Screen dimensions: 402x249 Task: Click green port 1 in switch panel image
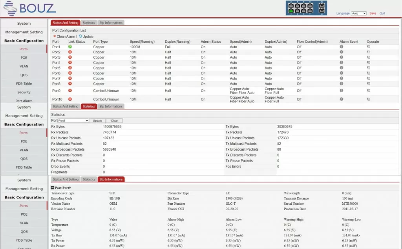coord(291,11)
